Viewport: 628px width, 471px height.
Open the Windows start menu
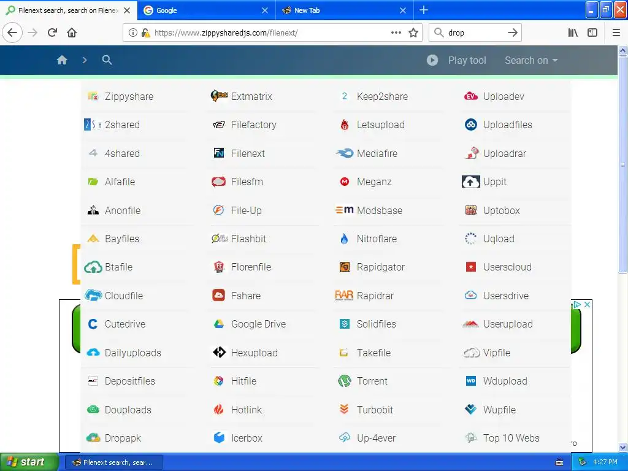tap(29, 462)
